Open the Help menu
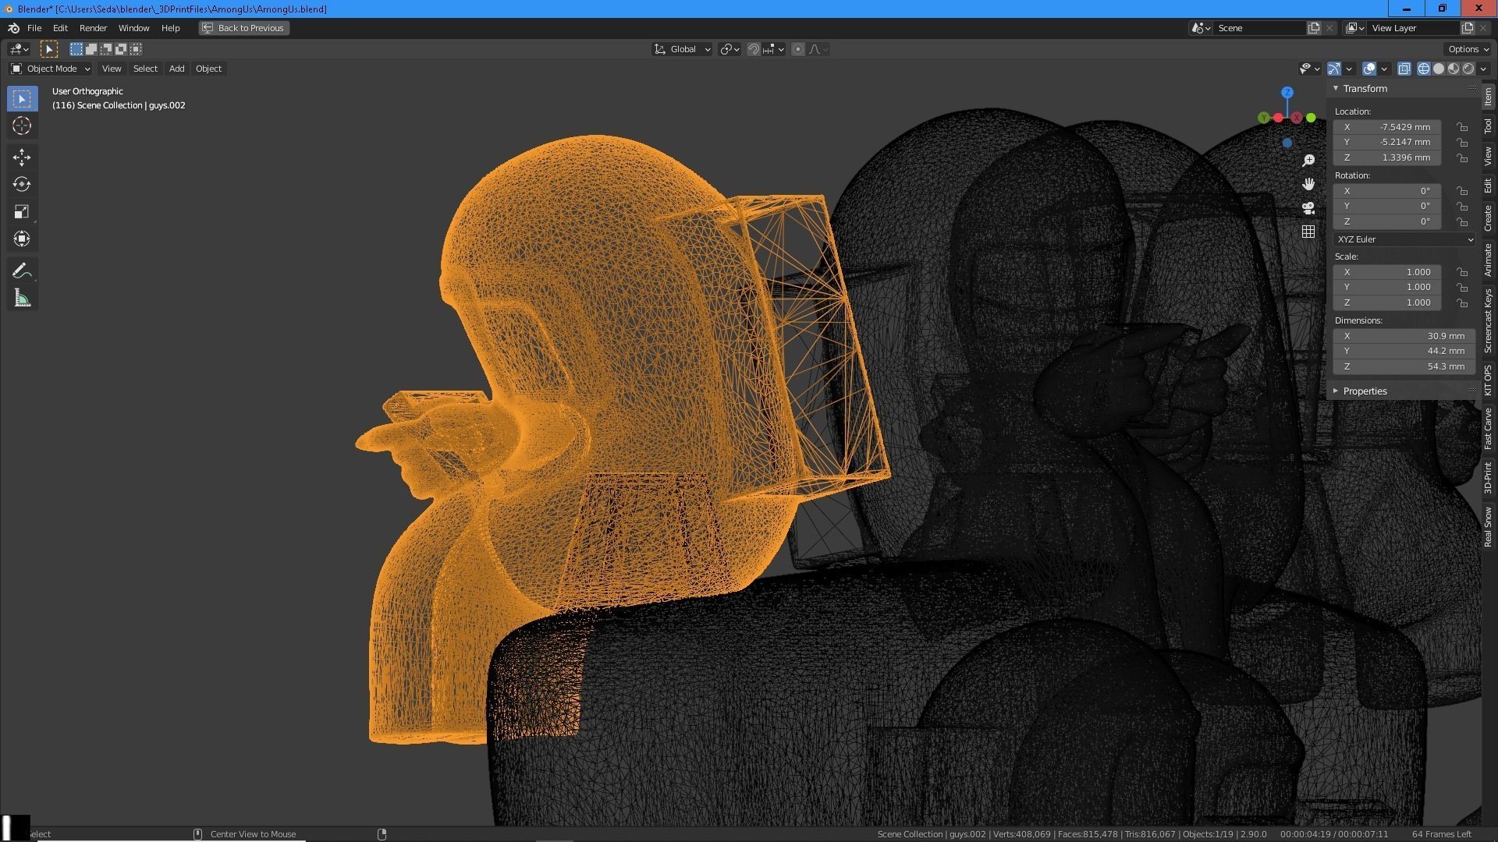The width and height of the screenshot is (1498, 842). (170, 28)
